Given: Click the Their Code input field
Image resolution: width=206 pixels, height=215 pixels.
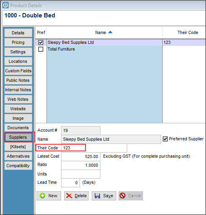Looking at the screenshot, I should (94, 148).
